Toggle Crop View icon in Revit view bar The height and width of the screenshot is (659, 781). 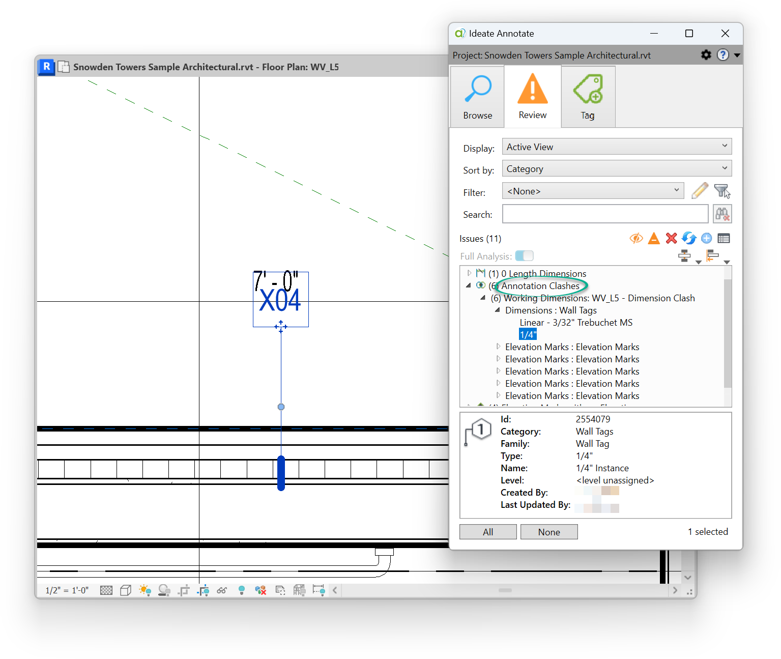point(184,590)
